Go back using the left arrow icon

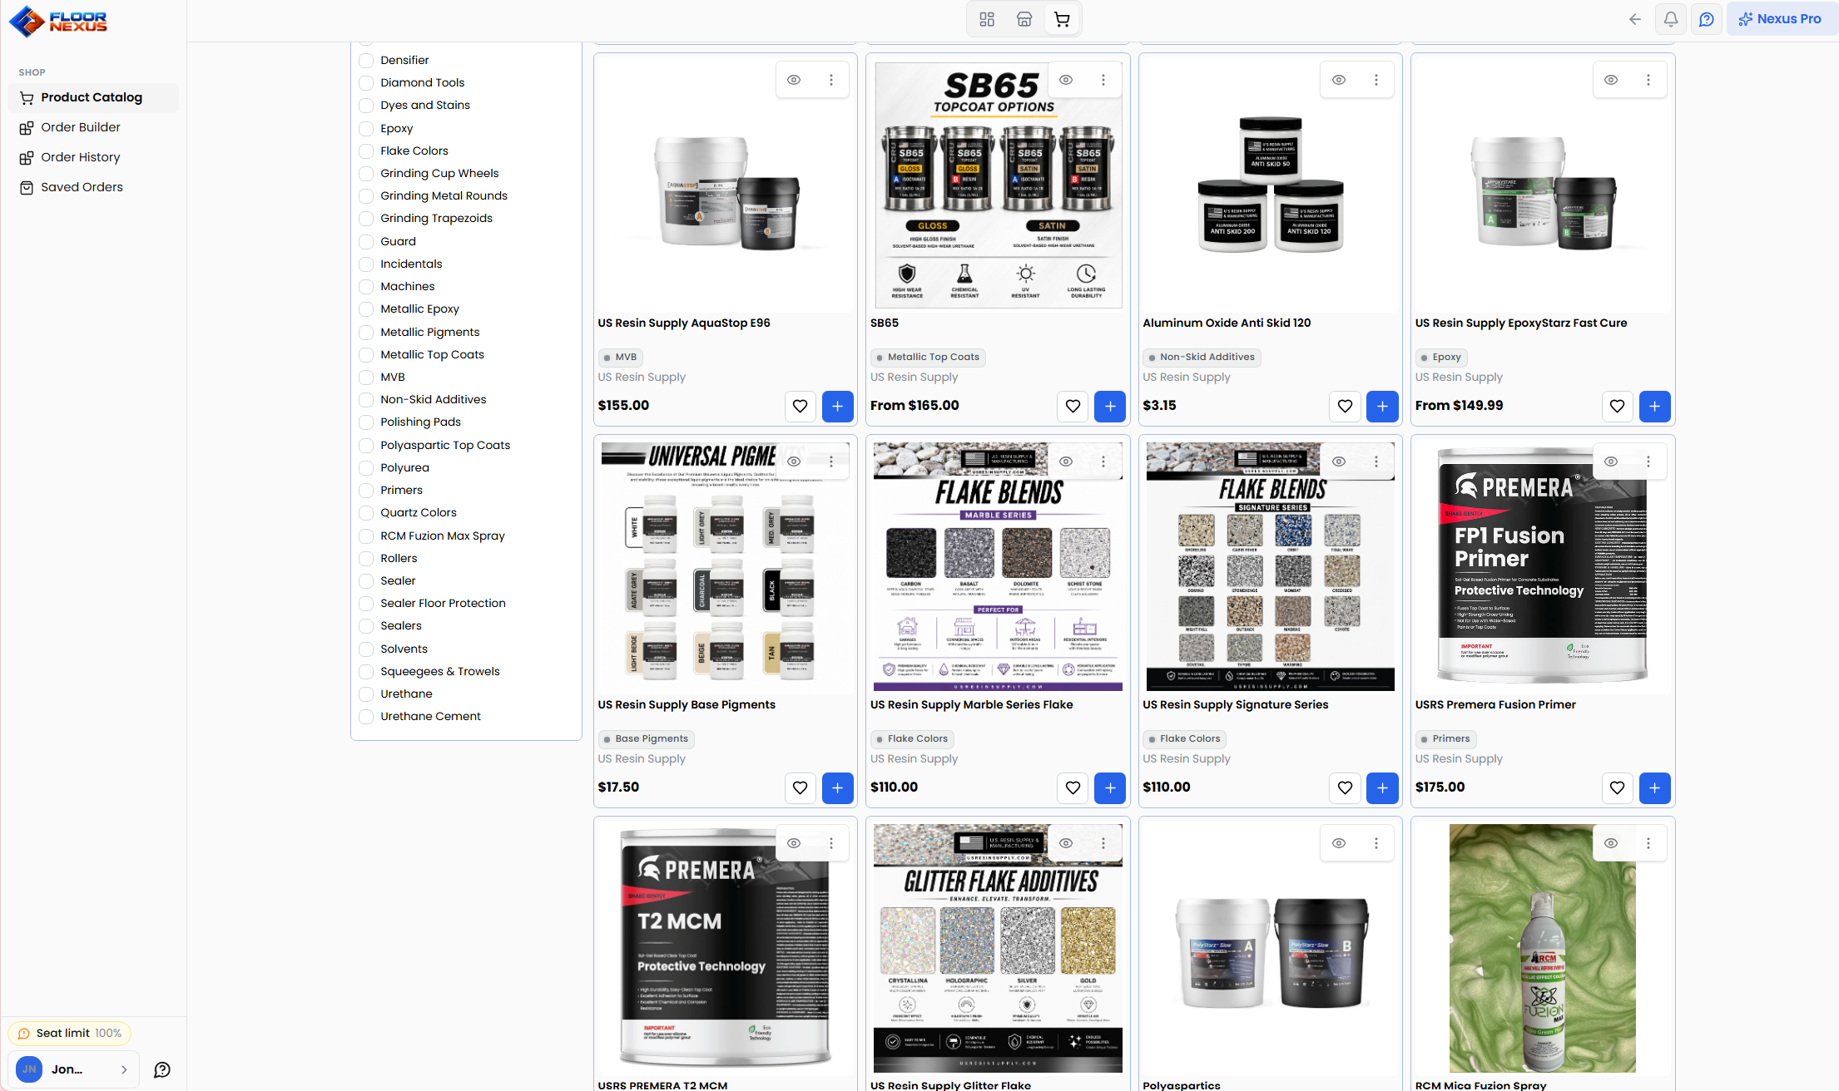1635,19
